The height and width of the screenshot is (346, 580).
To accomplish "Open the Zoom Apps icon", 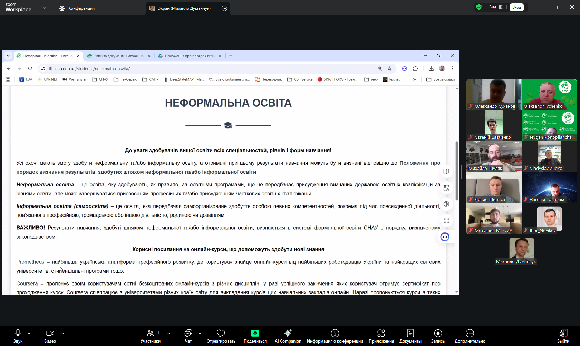I will [381, 333].
